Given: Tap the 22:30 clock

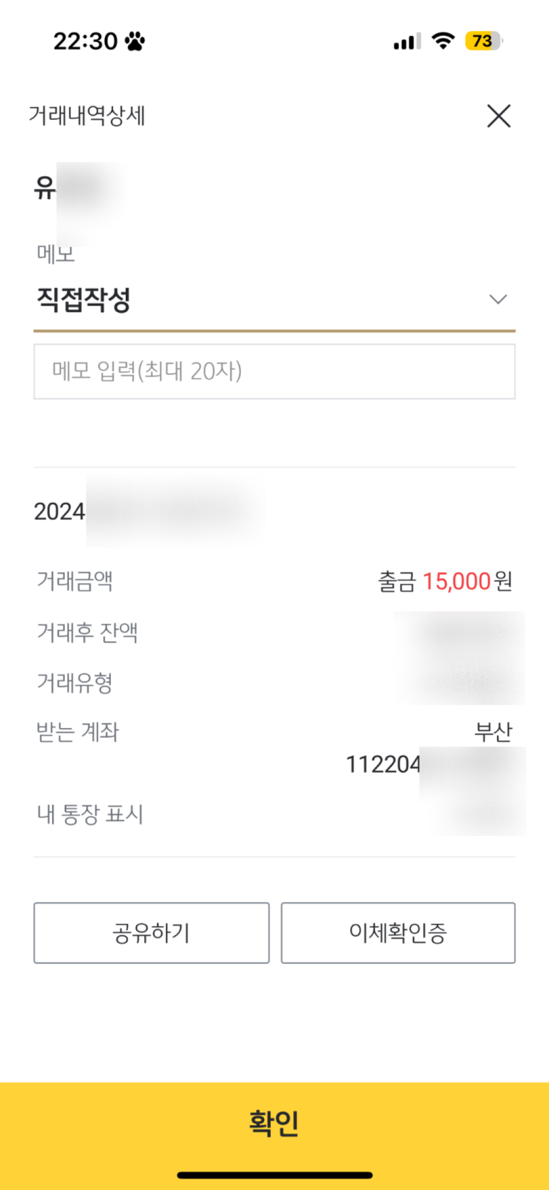Looking at the screenshot, I should click(x=85, y=41).
